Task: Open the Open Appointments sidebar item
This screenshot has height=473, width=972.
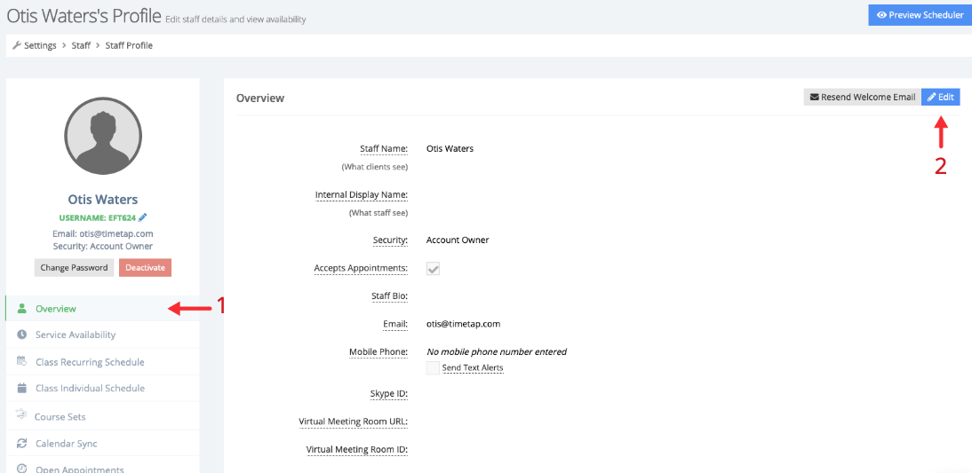Action: coord(79,469)
